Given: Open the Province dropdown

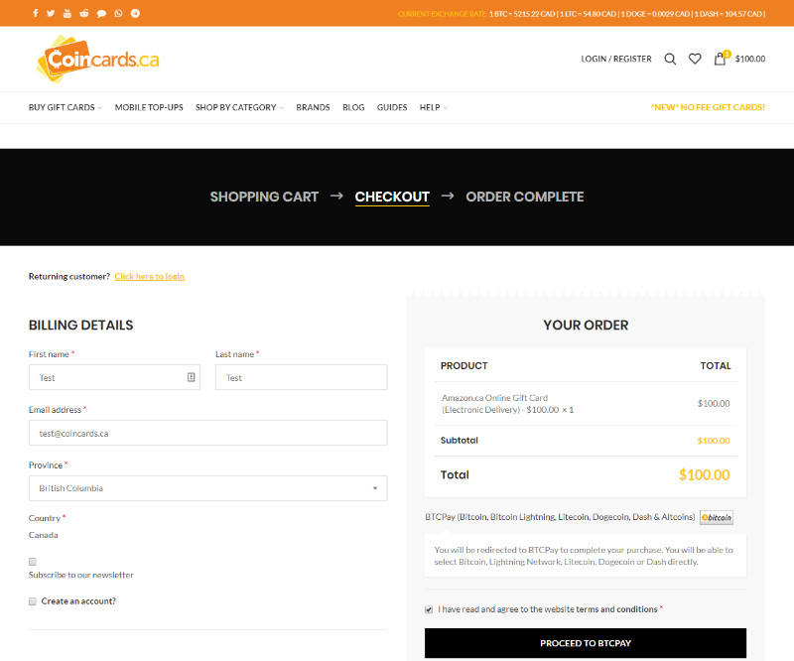Looking at the screenshot, I should click(208, 488).
